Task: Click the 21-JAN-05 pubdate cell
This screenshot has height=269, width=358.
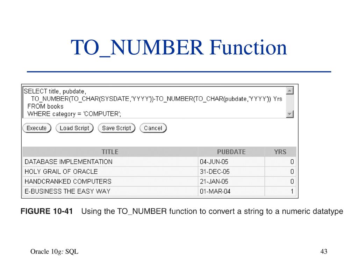Action: (231, 181)
